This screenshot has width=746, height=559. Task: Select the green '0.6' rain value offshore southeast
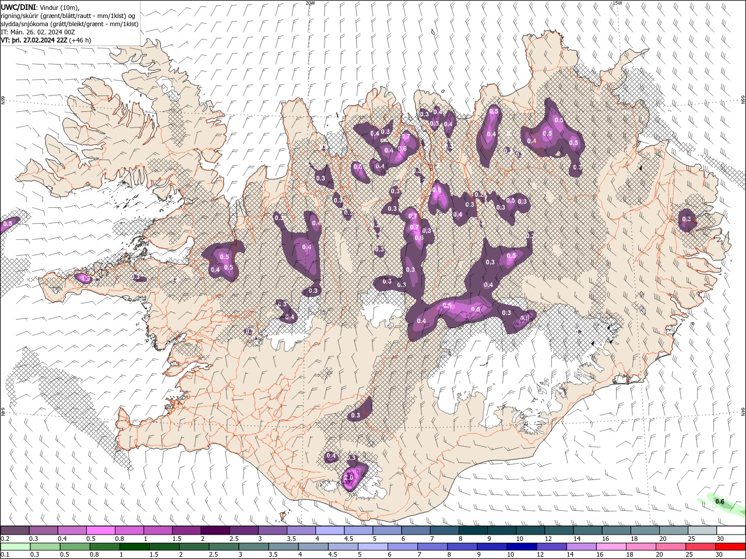[720, 502]
